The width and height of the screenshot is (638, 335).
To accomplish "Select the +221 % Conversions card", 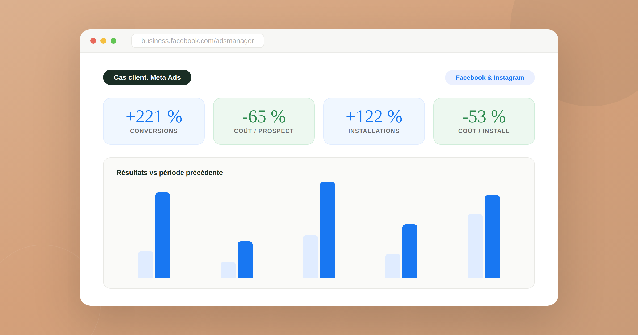I will click(154, 121).
